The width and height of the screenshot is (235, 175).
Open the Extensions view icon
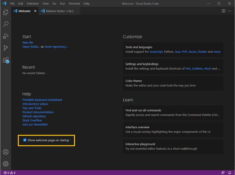click(6, 60)
